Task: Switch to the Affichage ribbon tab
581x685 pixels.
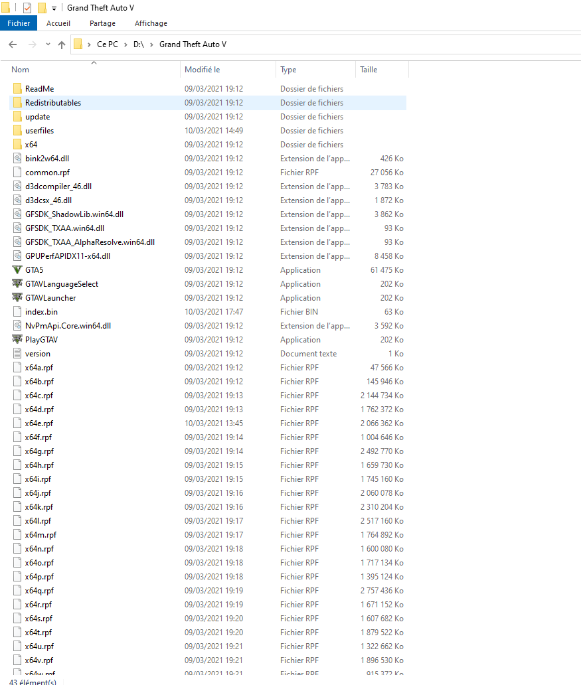Action: 150,23
